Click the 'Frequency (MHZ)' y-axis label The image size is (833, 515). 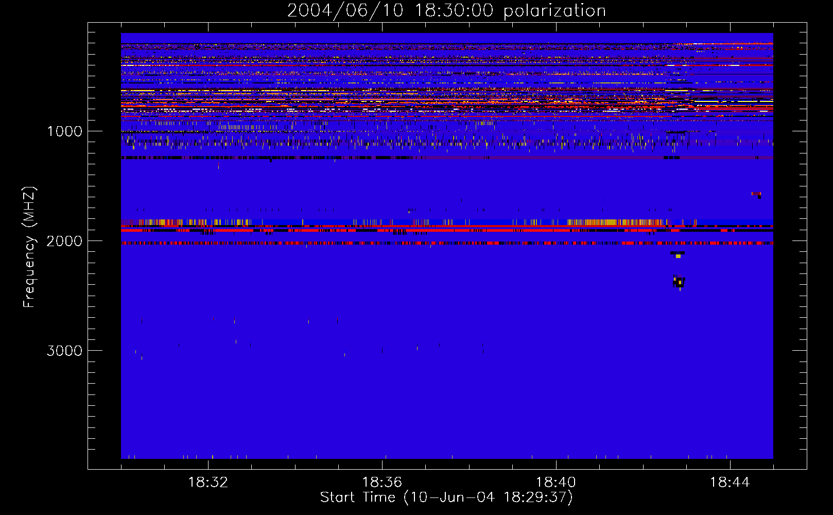pyautogui.click(x=29, y=247)
